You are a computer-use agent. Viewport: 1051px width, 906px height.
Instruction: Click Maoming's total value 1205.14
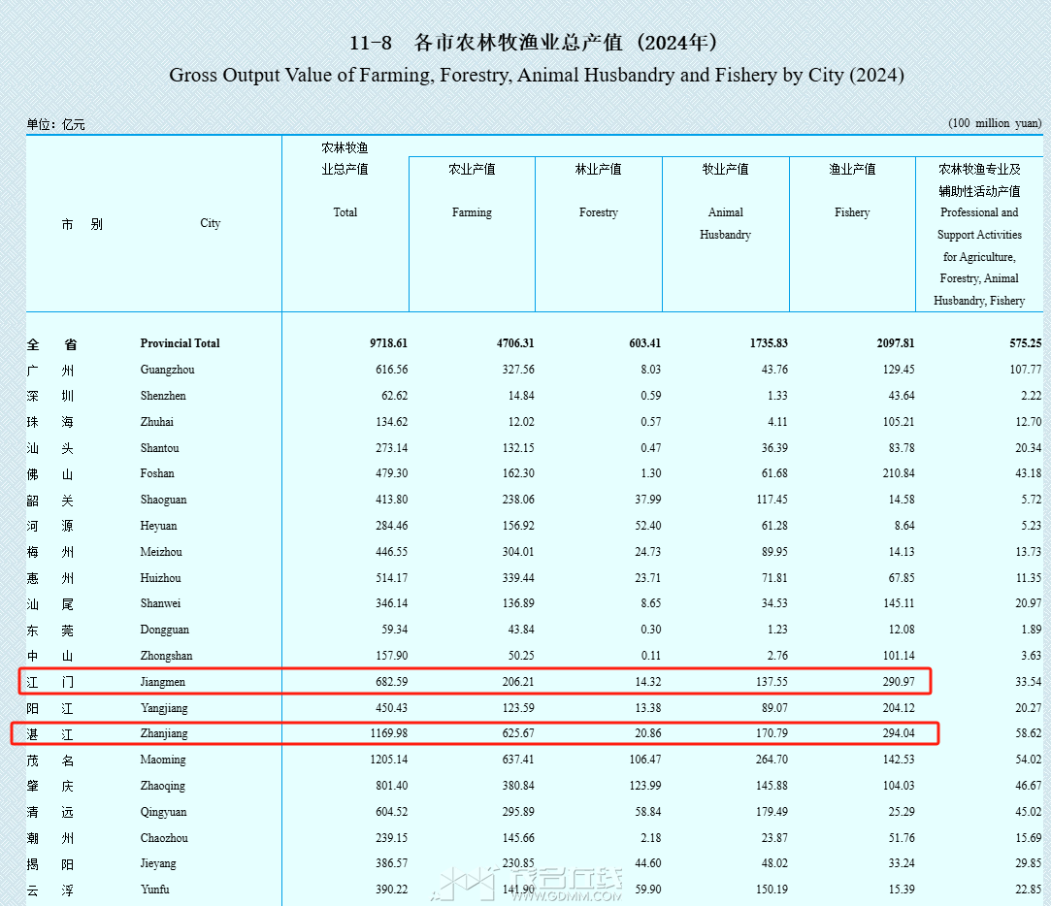click(382, 760)
